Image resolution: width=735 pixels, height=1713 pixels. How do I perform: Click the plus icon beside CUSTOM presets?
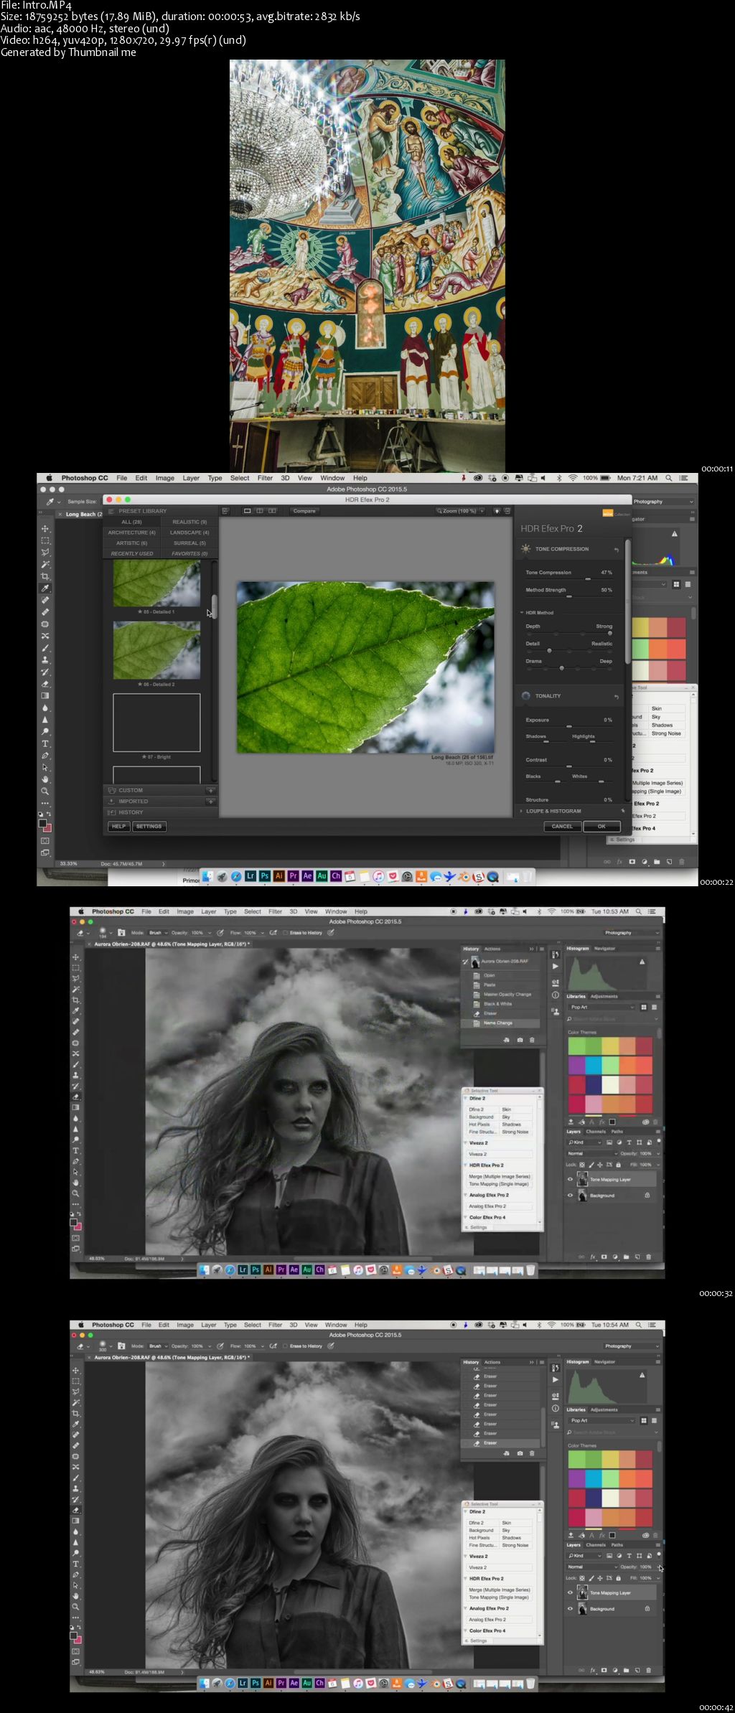210,790
